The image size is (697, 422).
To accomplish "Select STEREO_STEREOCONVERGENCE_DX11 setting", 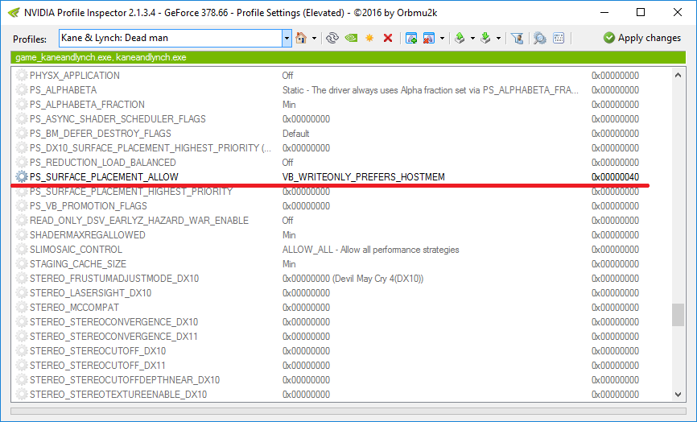I will coord(113,337).
